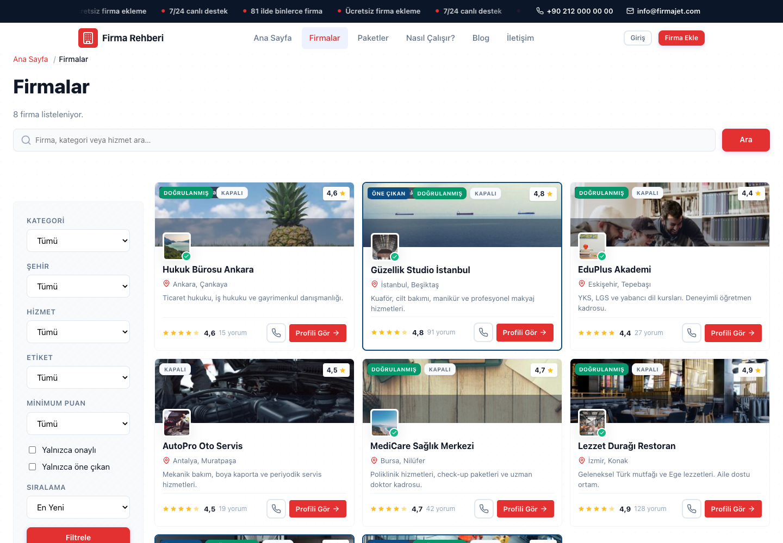
Task: Enable the Yalnızca öne çıkan checkbox
Action: pyautogui.click(x=32, y=466)
